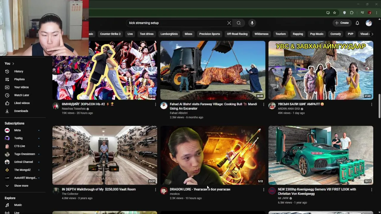This screenshot has height=214, width=381.
Task: Open the Chrome three-dot menu
Action: tap(377, 13)
